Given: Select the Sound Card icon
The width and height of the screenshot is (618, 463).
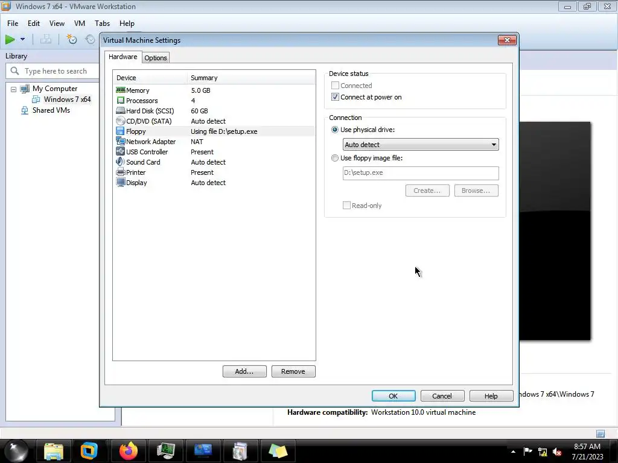Looking at the screenshot, I should coord(121,162).
